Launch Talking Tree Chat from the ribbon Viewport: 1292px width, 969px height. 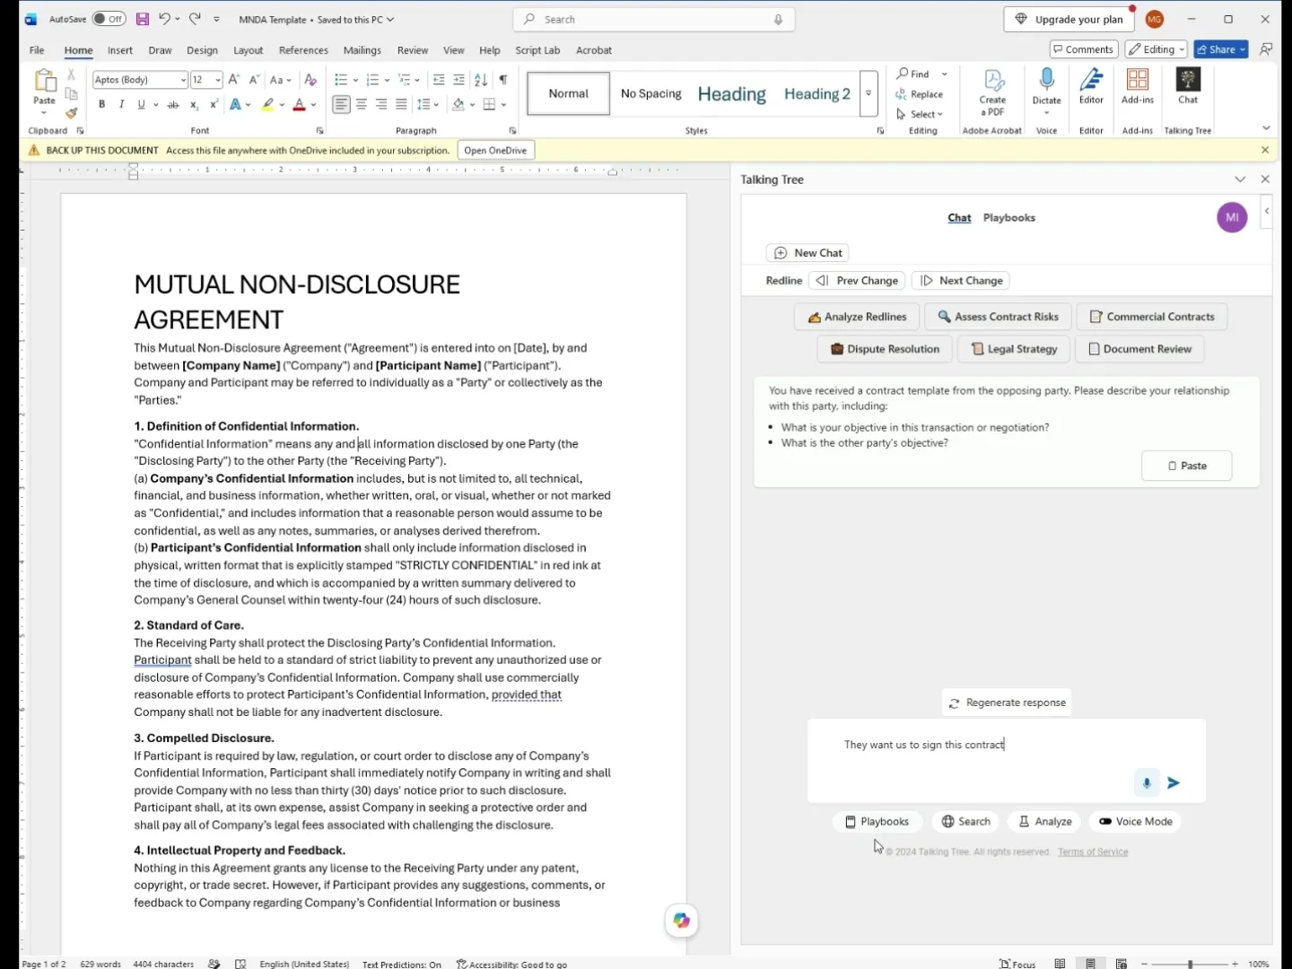[x=1188, y=87]
